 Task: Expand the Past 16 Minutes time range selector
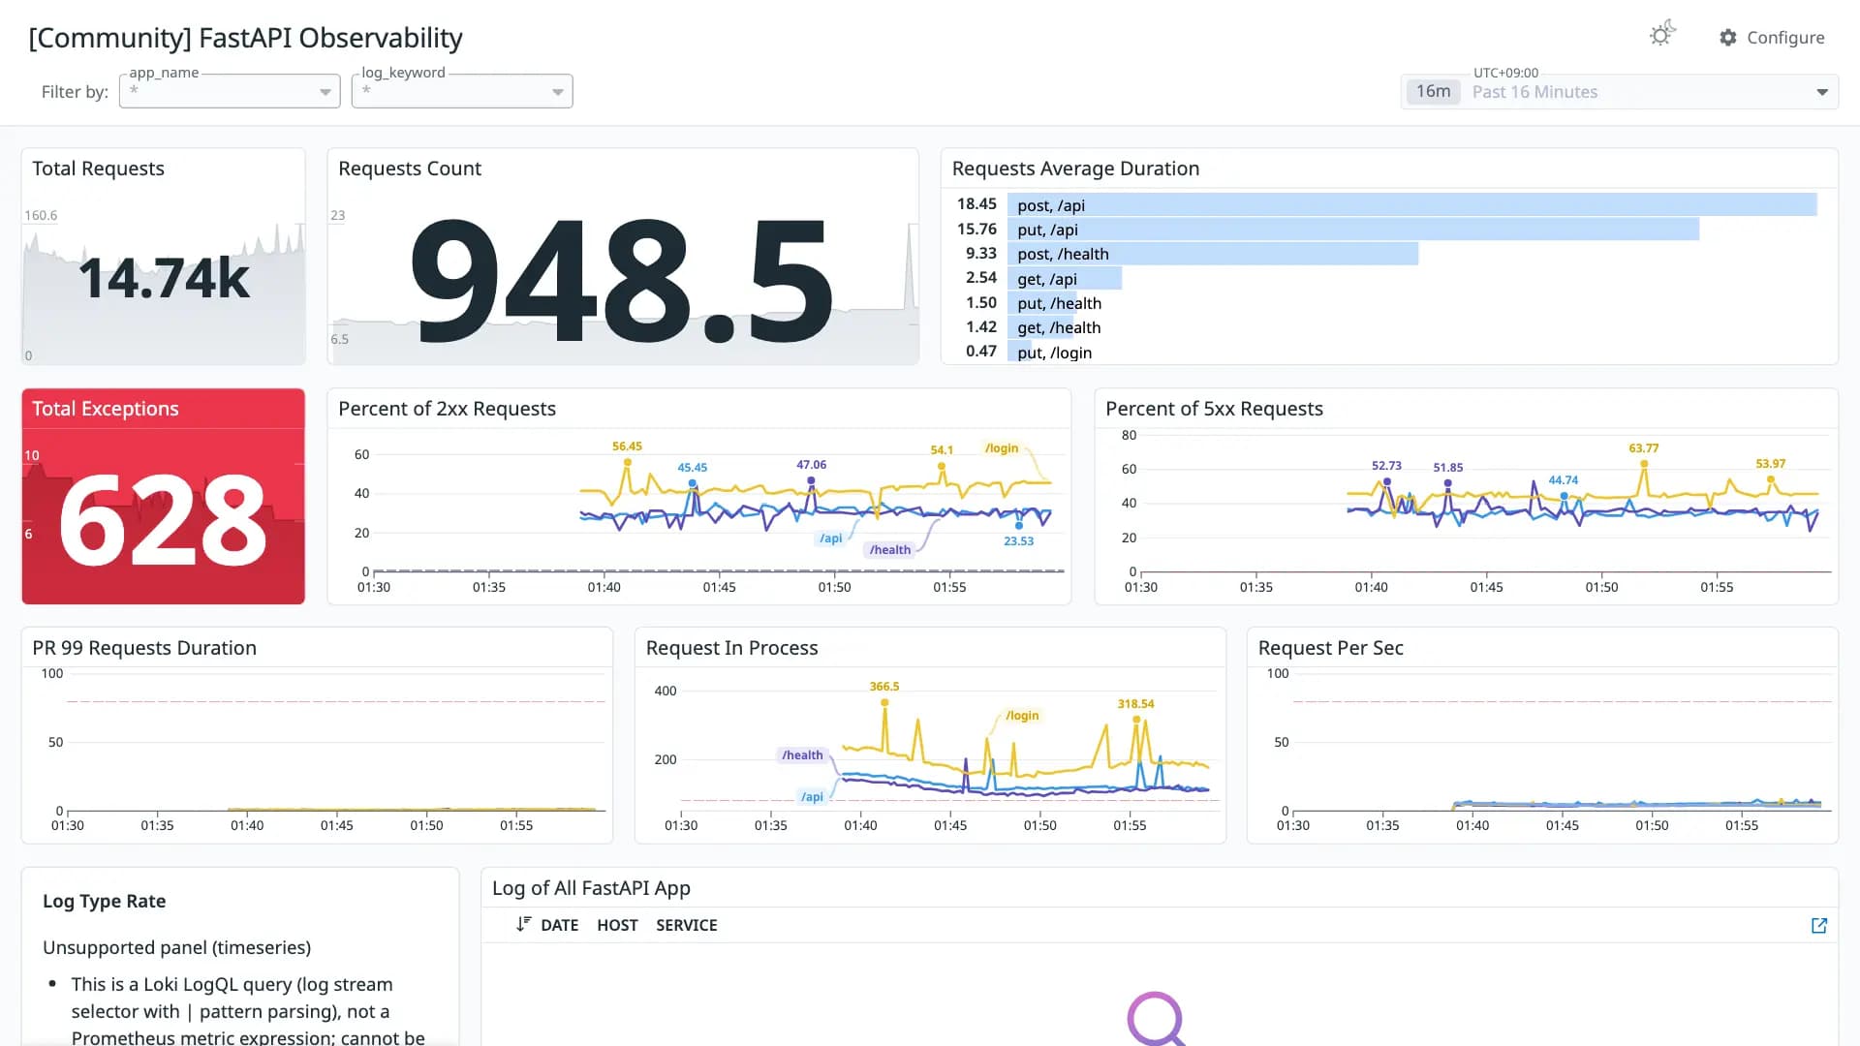(1620, 92)
